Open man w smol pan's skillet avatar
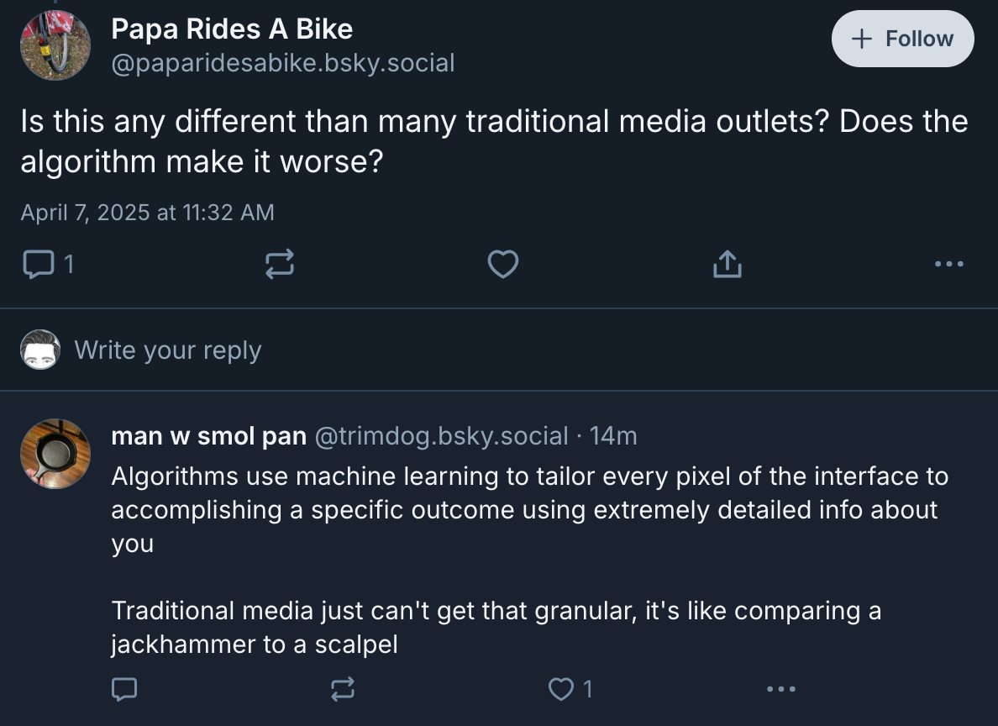 [55, 454]
